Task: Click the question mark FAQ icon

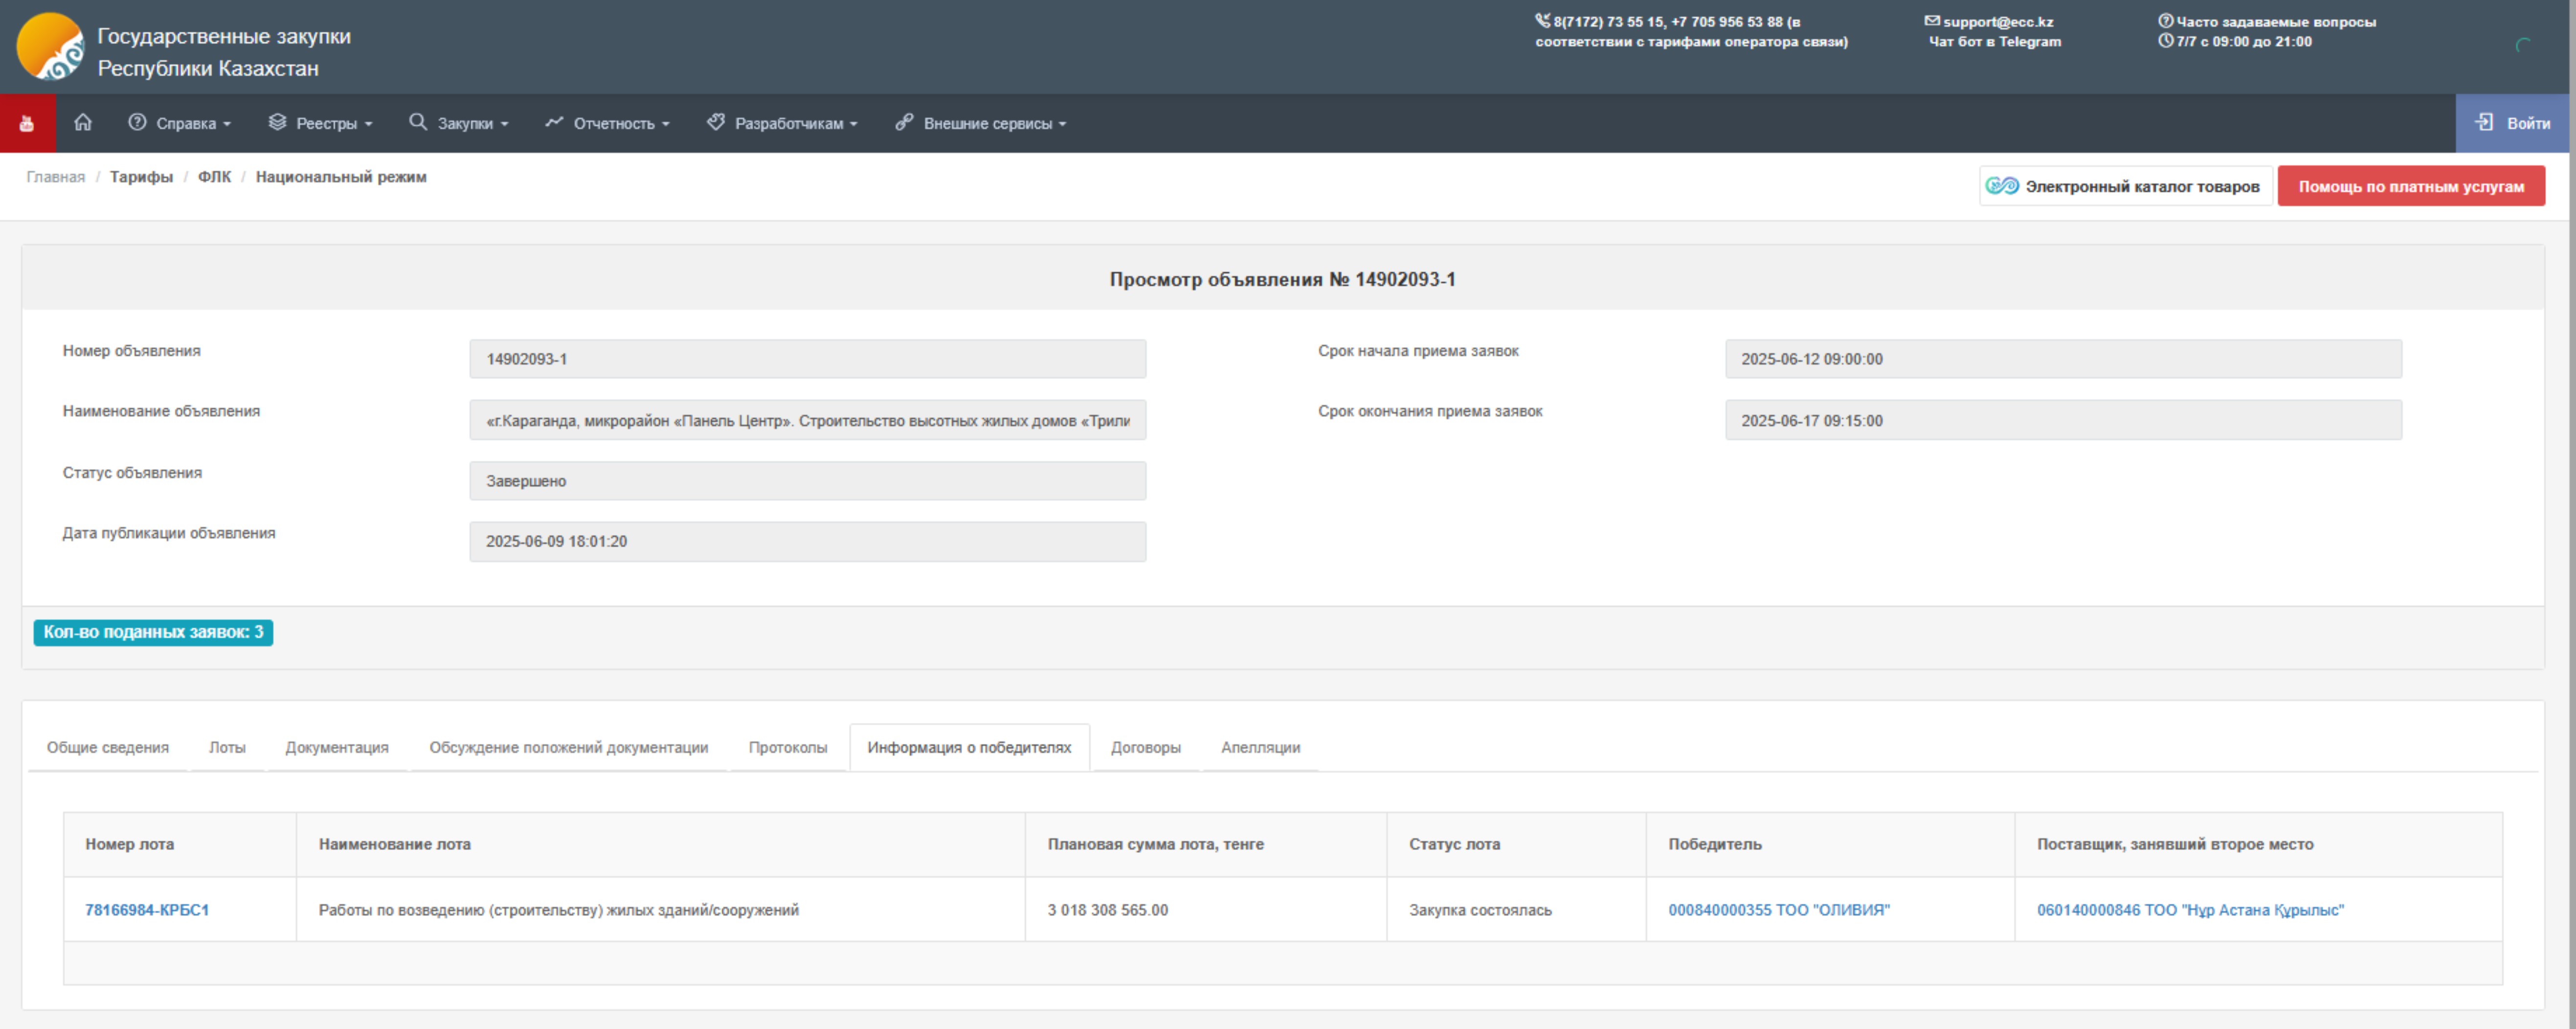Action: pyautogui.click(x=2165, y=20)
